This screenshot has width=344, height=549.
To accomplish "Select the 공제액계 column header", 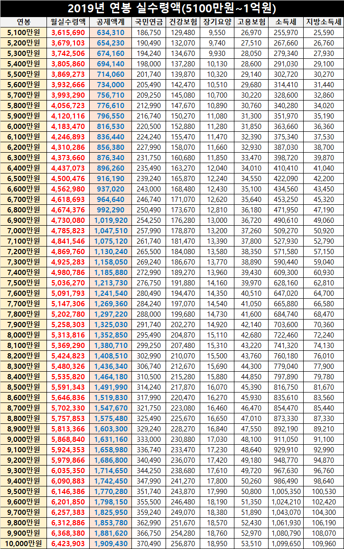I will click(x=111, y=22).
